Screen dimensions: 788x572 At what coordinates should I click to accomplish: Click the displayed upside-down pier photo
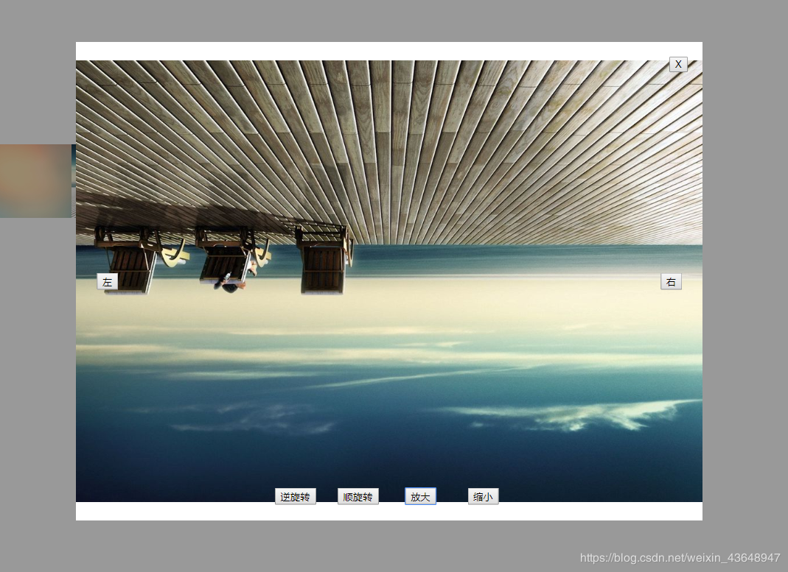(x=389, y=281)
